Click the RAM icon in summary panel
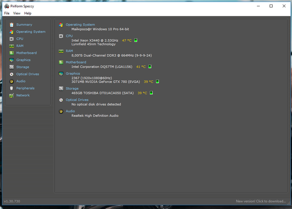 click(61, 51)
